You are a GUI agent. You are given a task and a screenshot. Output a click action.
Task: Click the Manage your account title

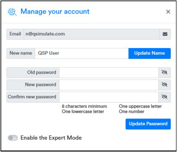[x=55, y=12]
